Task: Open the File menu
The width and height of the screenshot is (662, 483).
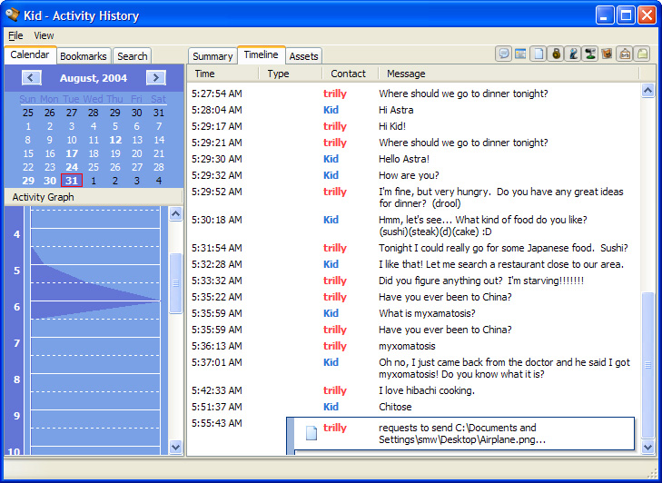Action: tap(15, 35)
